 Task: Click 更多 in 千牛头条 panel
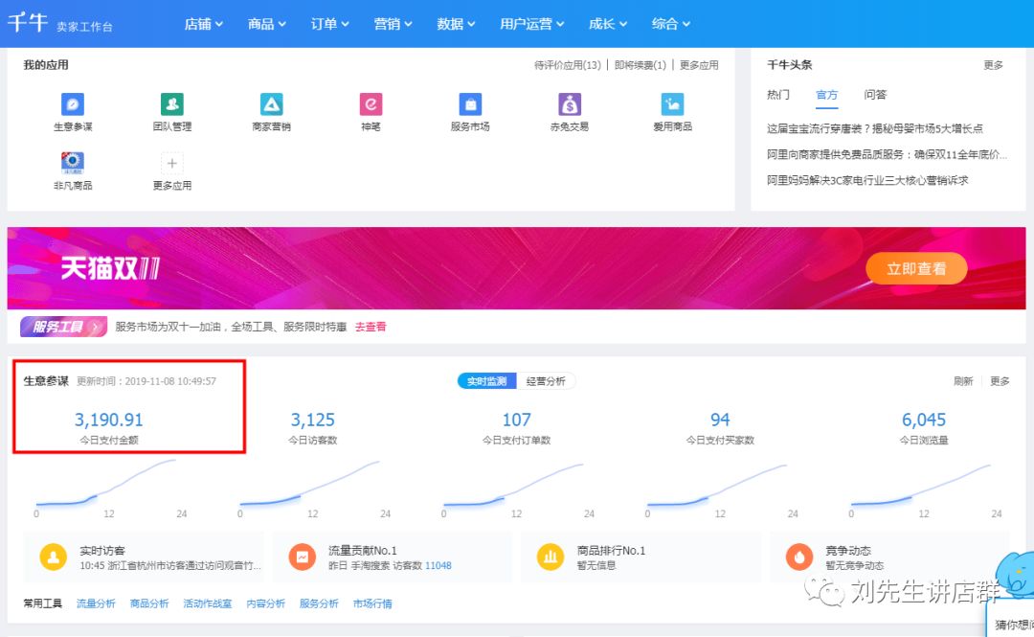point(993,65)
